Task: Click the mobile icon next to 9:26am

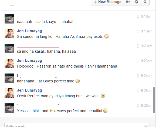Action: (138, 105)
